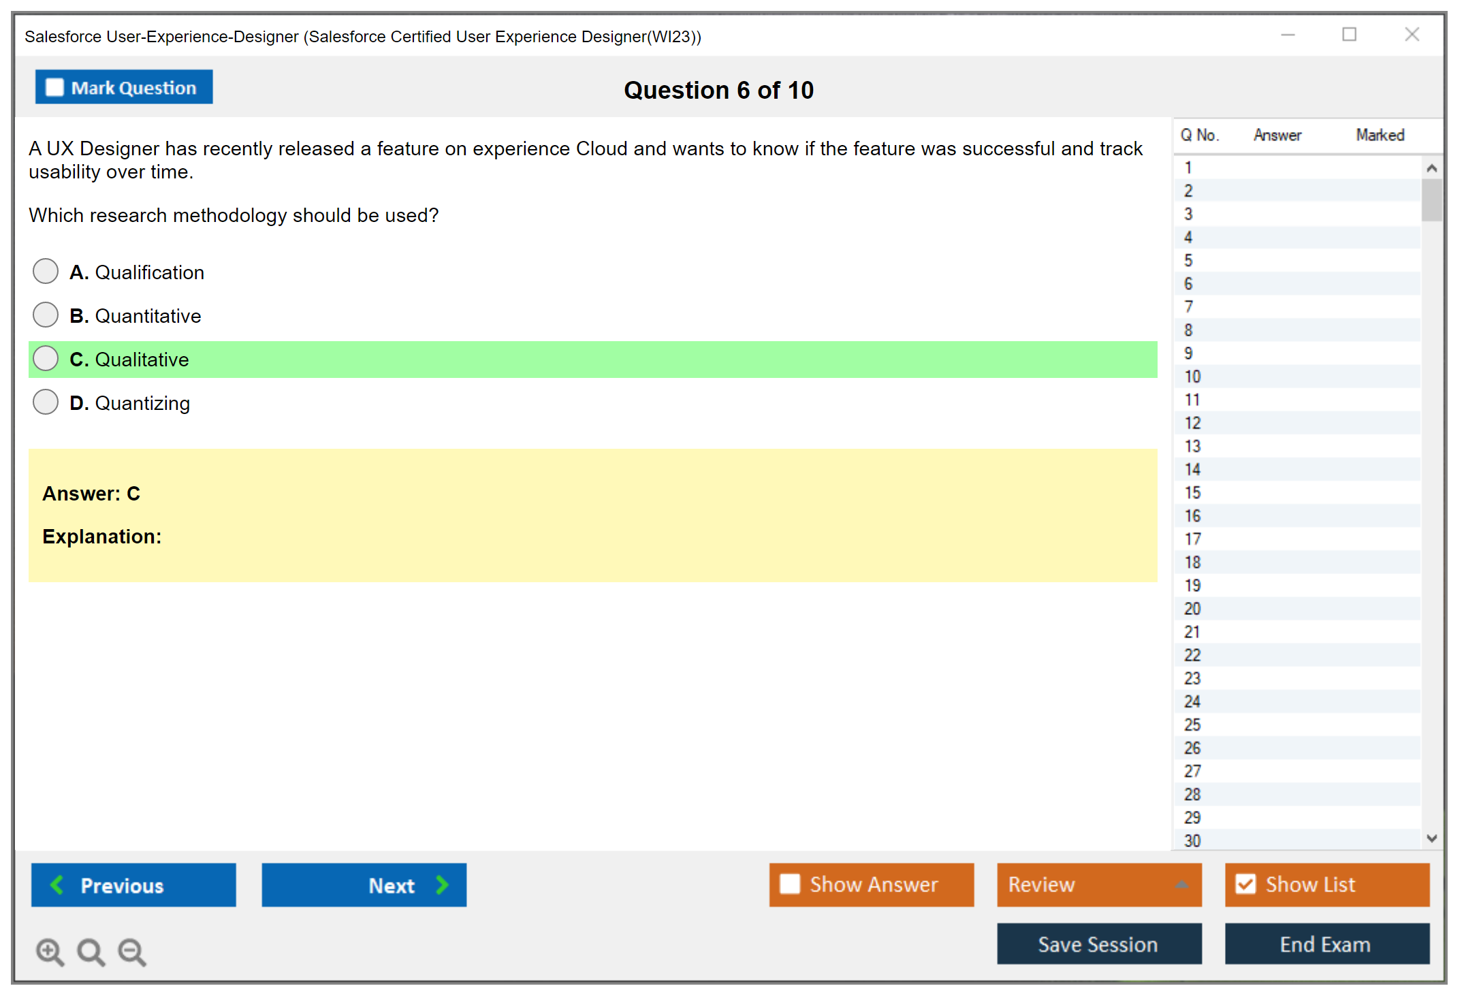Close the exam window
This screenshot has height=1001, width=1464.
(x=1412, y=35)
